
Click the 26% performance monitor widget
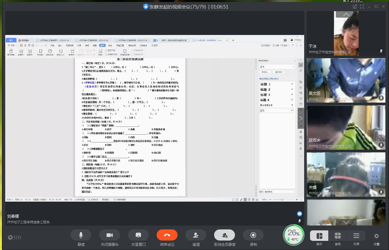coord(294,235)
